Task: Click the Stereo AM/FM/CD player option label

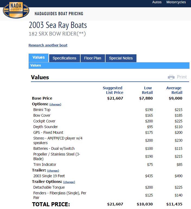Action: click(58, 141)
